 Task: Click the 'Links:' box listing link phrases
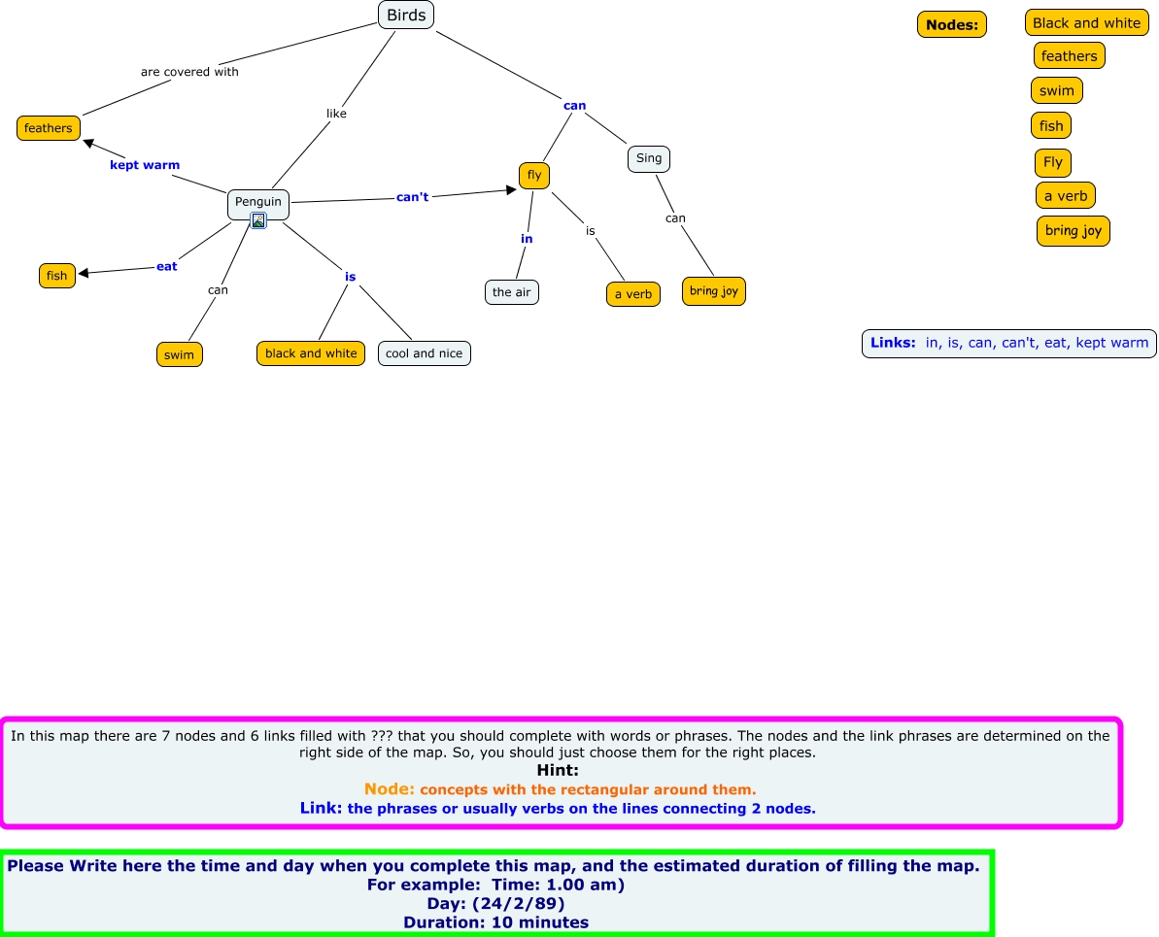click(x=1008, y=343)
